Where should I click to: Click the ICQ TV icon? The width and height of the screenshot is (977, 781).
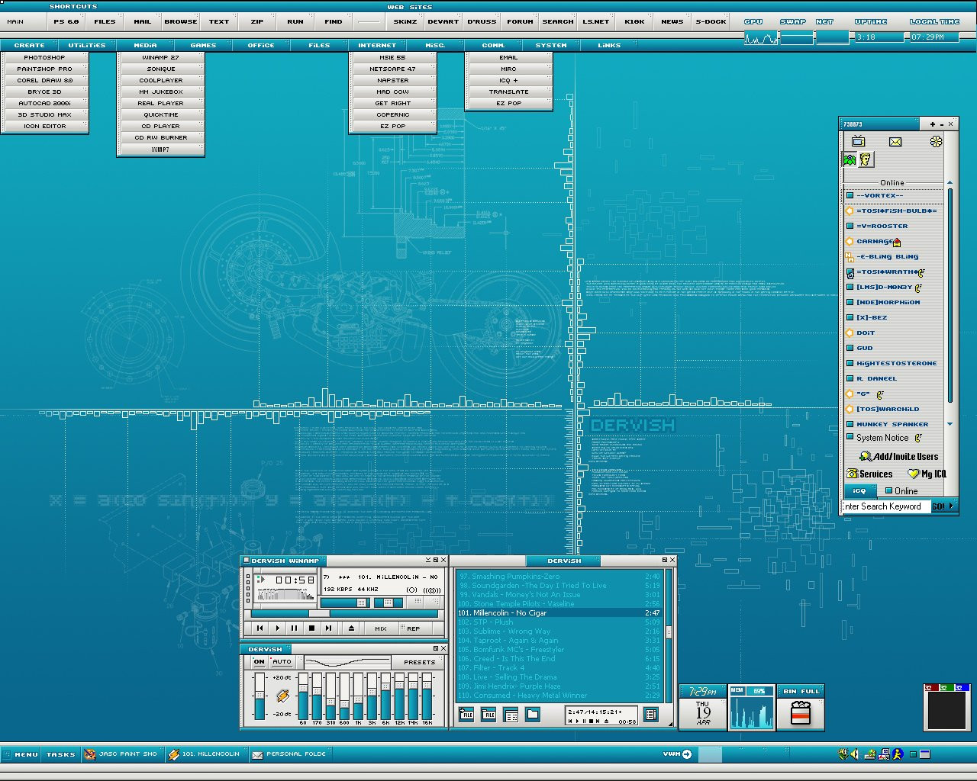858,141
